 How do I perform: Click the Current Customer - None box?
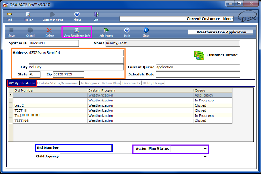[x=176, y=19]
